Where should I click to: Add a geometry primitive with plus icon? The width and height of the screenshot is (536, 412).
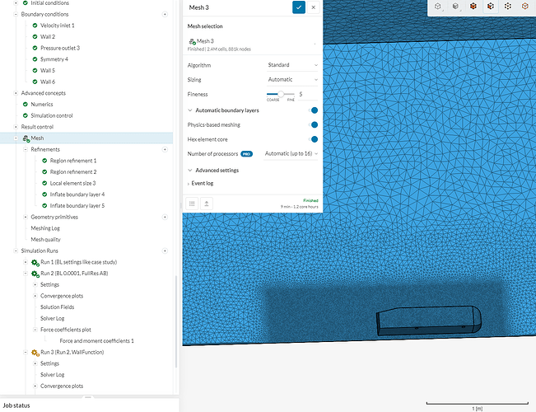coord(165,217)
